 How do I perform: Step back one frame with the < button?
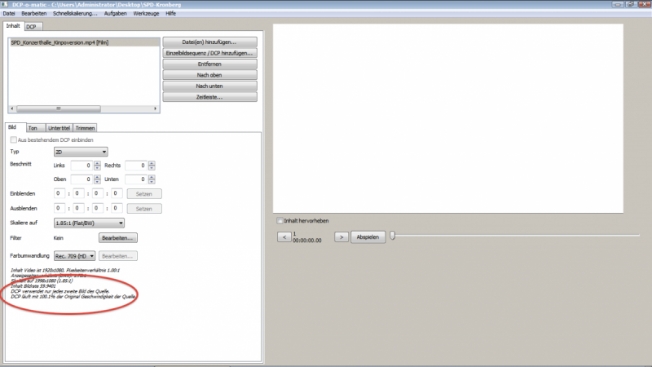[x=283, y=237]
